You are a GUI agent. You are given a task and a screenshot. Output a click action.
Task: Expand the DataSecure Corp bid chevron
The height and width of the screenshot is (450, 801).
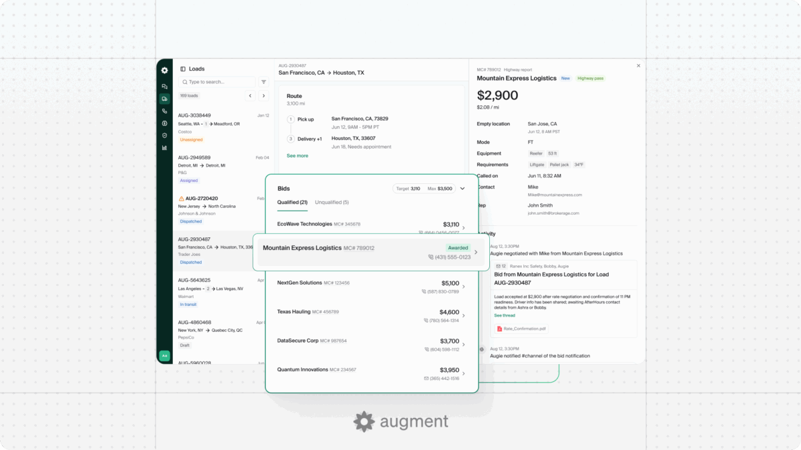(x=464, y=345)
